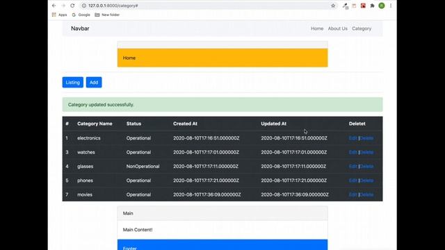Click the Listing button
The width and height of the screenshot is (445, 250).
point(73,83)
